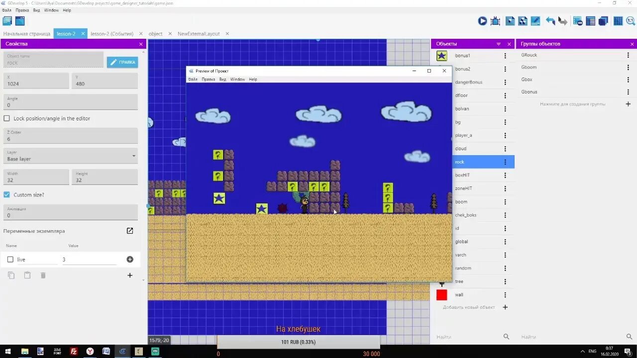
Task: Select the chek_boks object in list
Action: click(x=473, y=215)
